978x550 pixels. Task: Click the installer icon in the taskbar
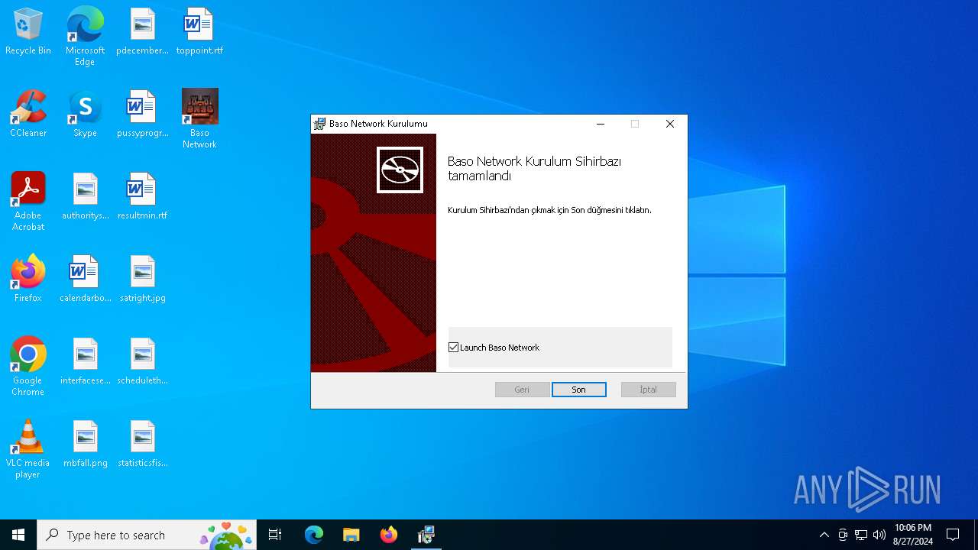[426, 535]
